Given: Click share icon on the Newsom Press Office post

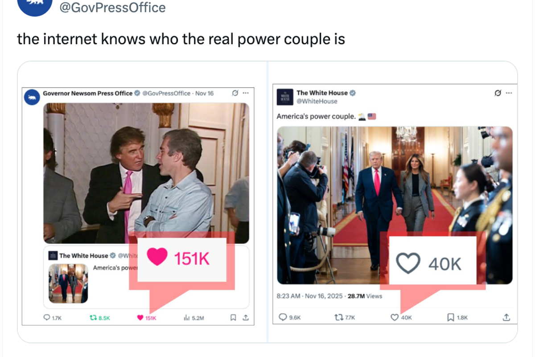Looking at the screenshot, I should 245,318.
